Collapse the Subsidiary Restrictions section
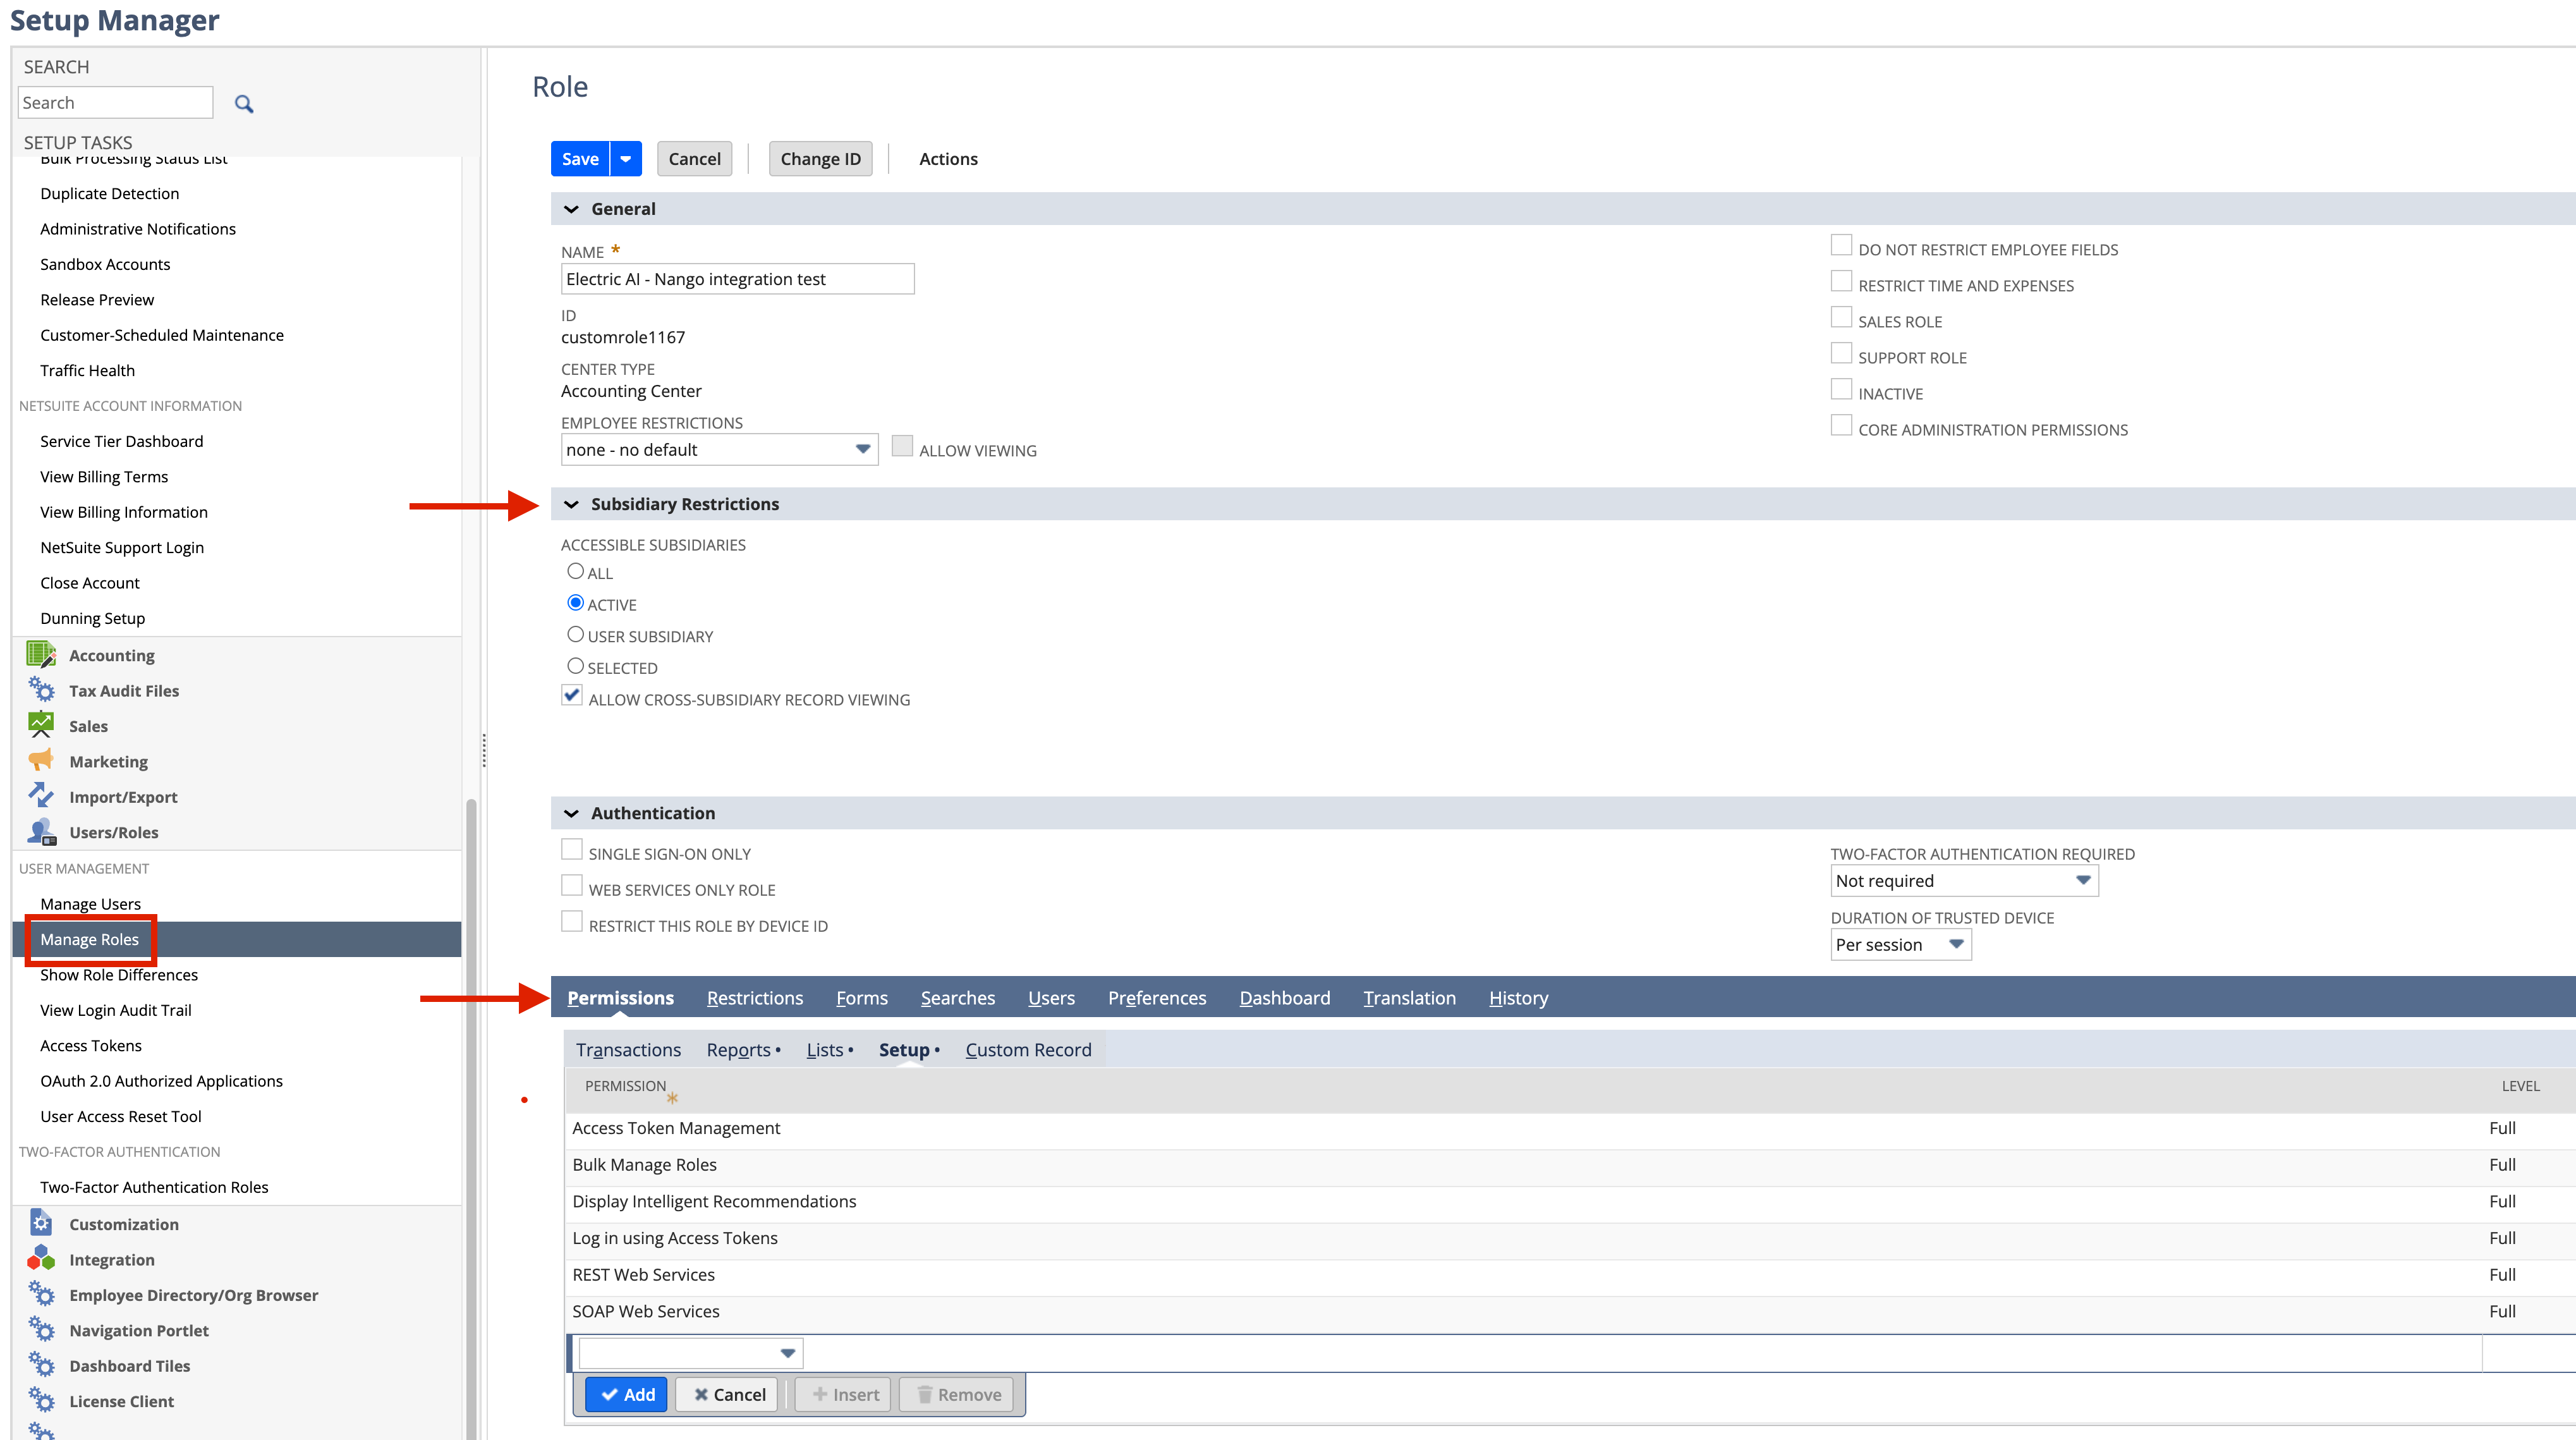This screenshot has width=2576, height=1440. (x=571, y=504)
